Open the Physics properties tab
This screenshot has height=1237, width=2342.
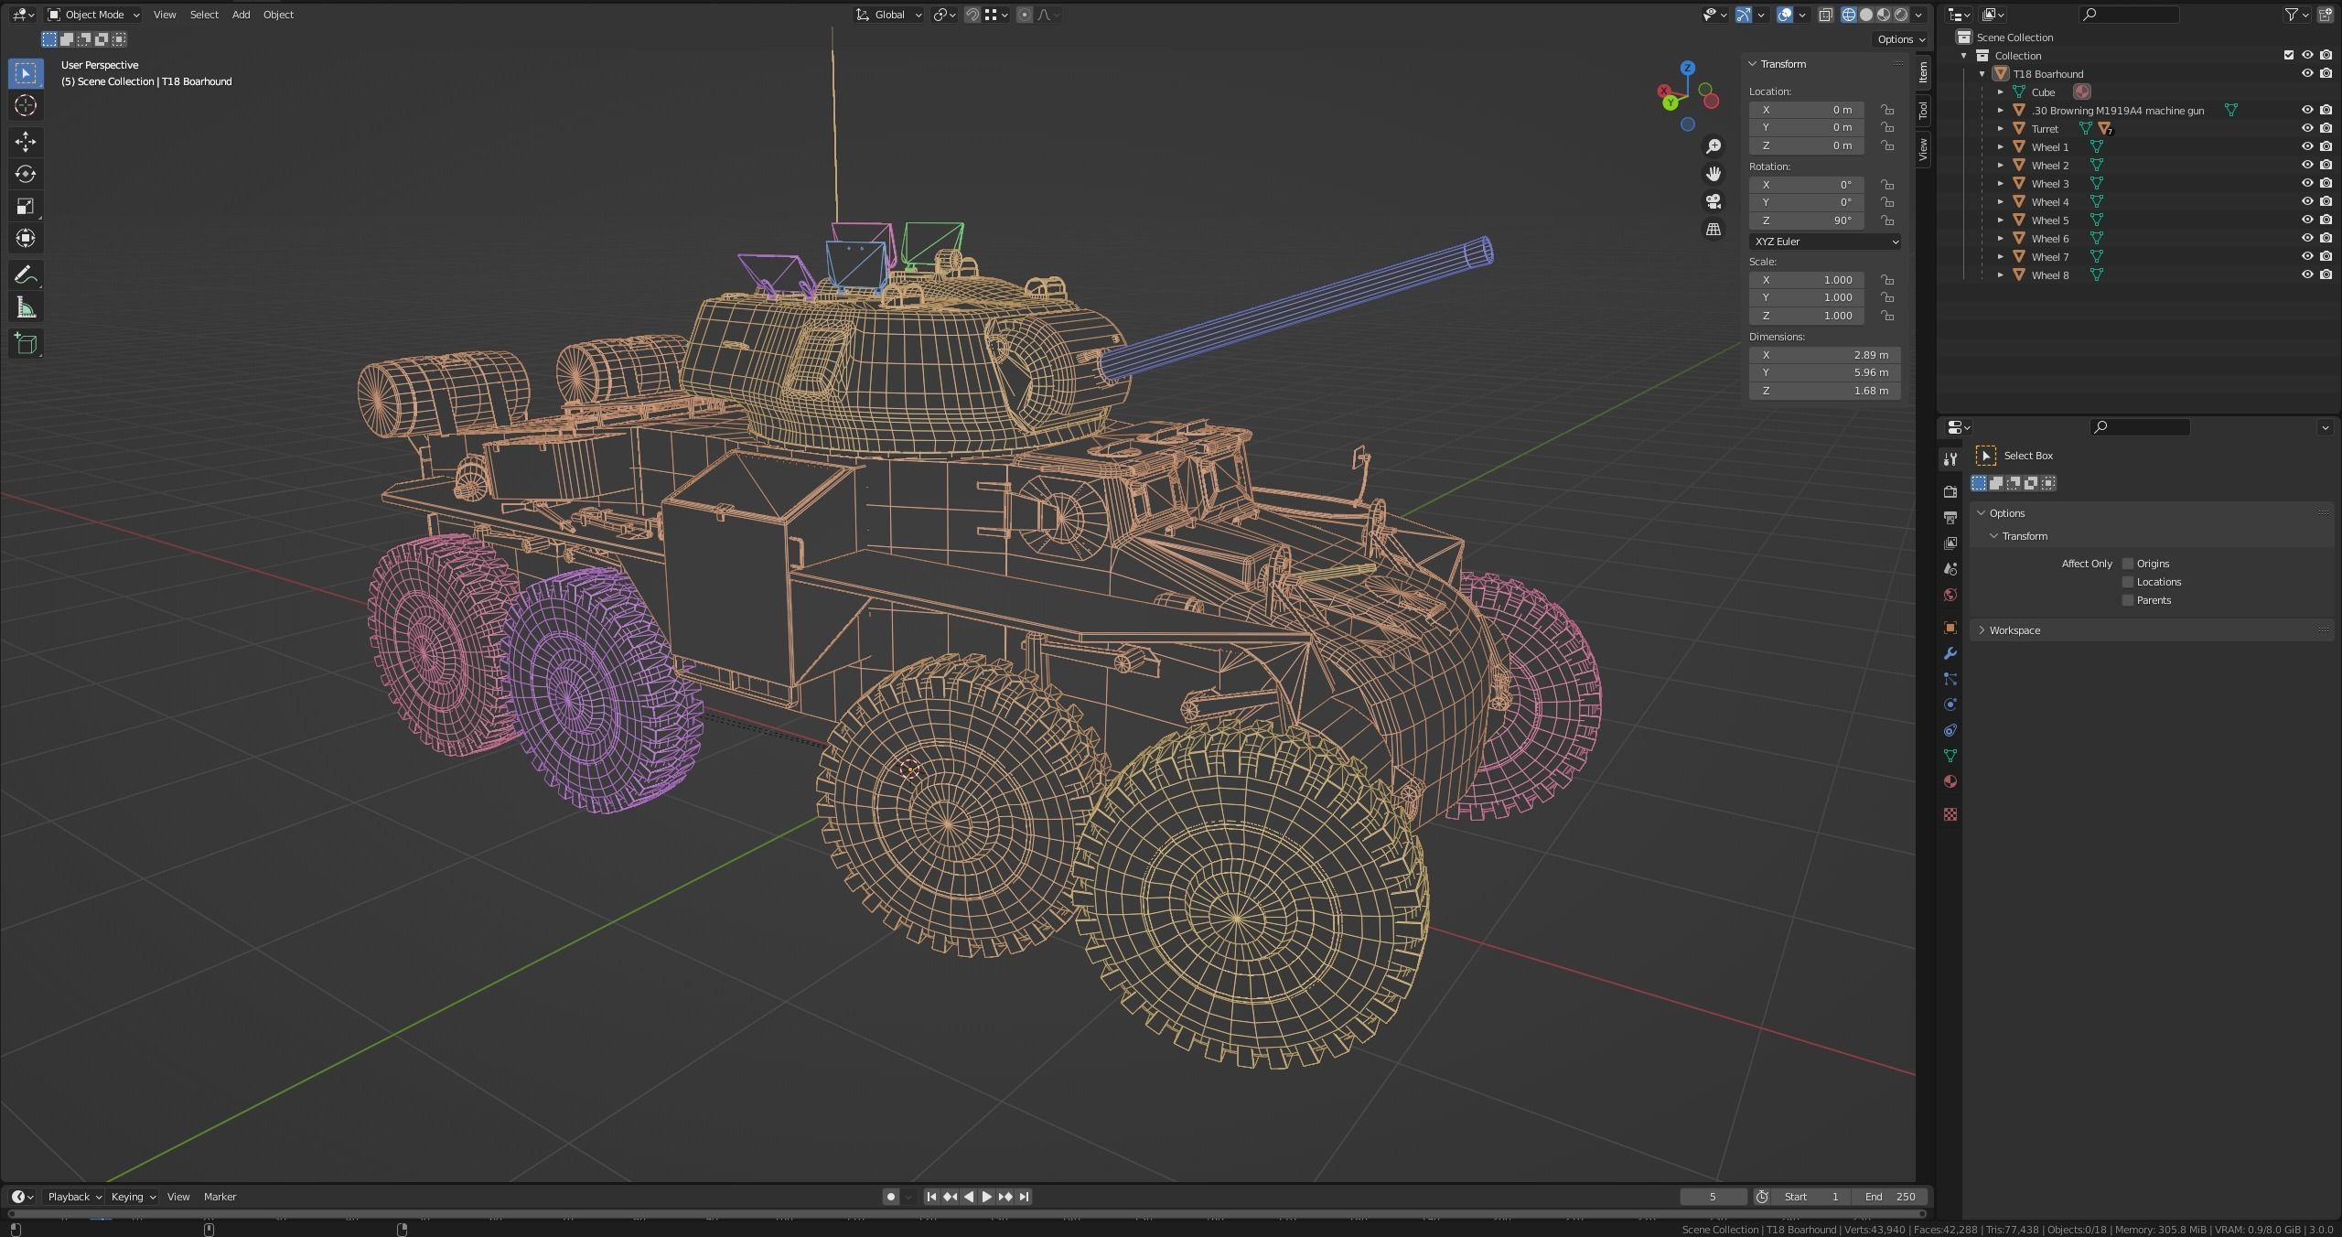1950,705
